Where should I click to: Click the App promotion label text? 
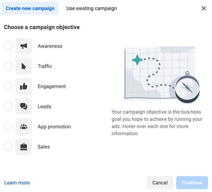54,127
